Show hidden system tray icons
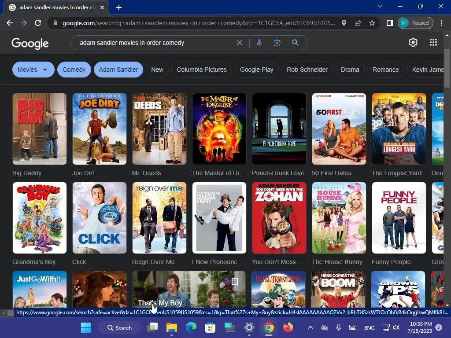The height and width of the screenshot is (338, 451). 311,327
